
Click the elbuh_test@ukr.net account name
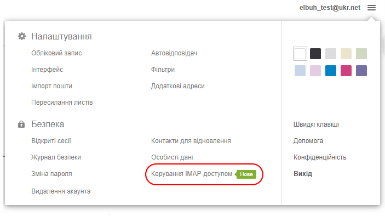[x=330, y=8]
